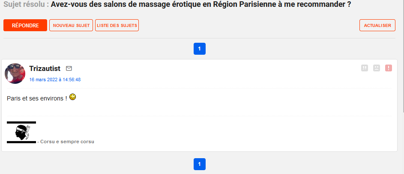The height and width of the screenshot is (174, 404).
Task: Click the 'Paris et ses environs' message text
Action: pyautogui.click(x=37, y=98)
